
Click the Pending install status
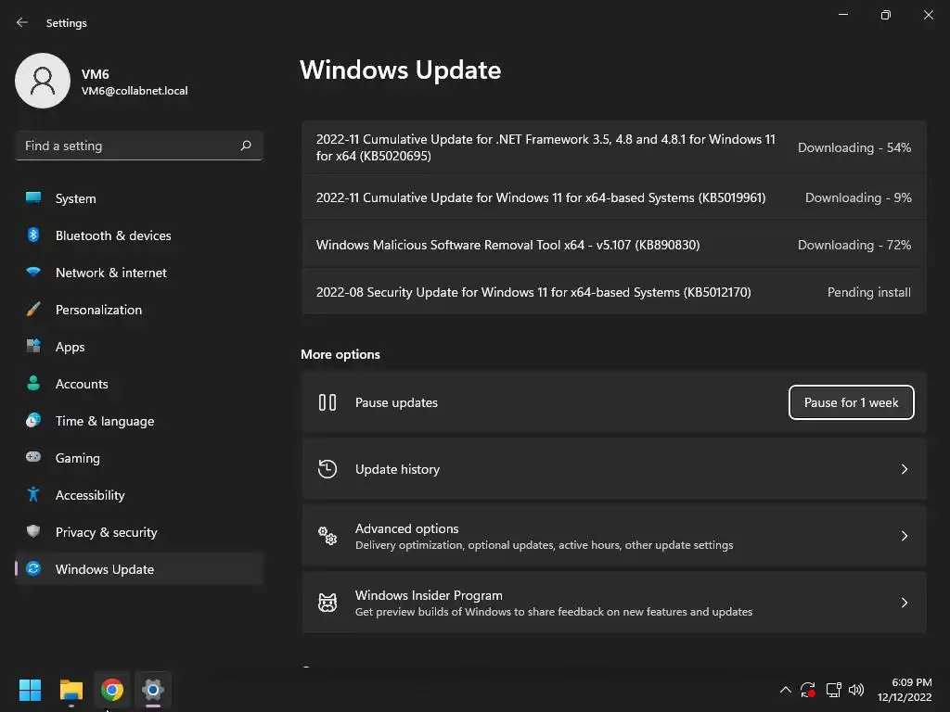coord(868,292)
